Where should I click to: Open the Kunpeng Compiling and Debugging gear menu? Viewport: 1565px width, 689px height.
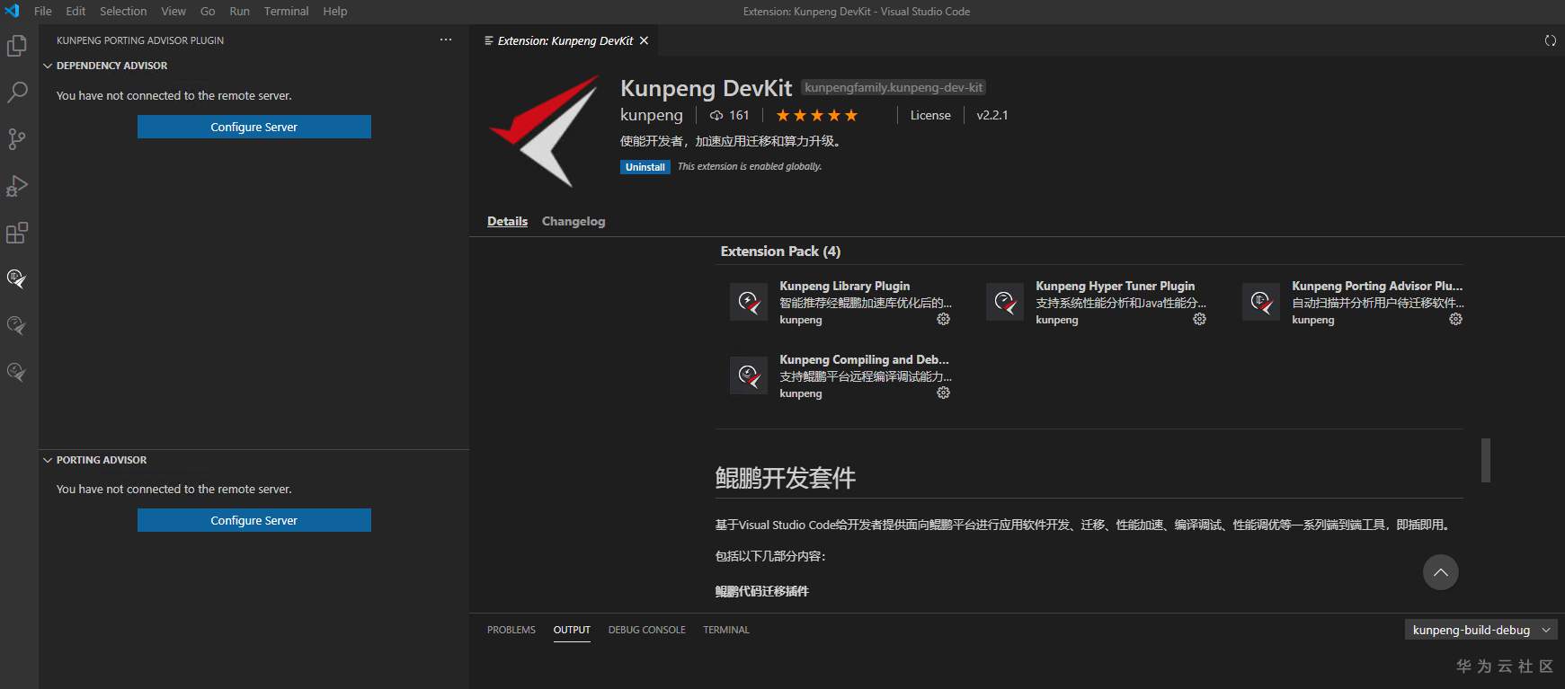pos(943,393)
